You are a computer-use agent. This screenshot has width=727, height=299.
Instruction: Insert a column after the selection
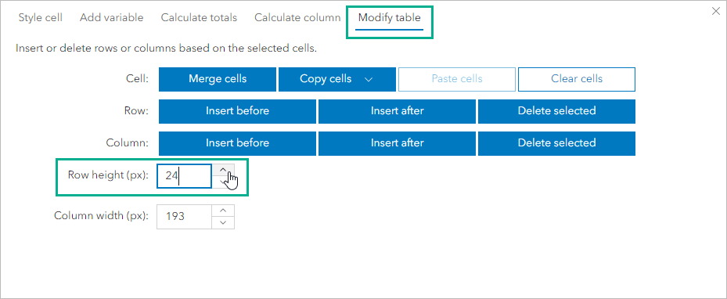point(397,143)
